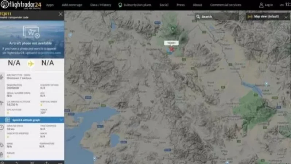Image resolution: width=291 pixels, height=164 pixels.
Task: Open the Apps menu item
Action: [x=50, y=5]
